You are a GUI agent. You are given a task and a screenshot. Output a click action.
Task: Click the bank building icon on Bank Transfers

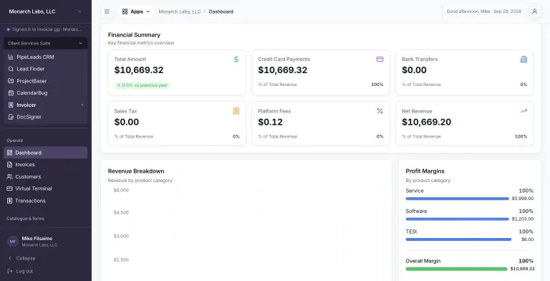click(x=524, y=59)
